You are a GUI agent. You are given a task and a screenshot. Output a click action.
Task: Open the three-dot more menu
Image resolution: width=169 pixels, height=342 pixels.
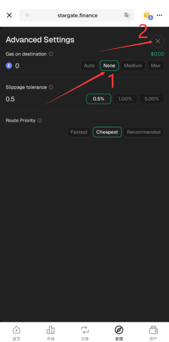coord(159,15)
